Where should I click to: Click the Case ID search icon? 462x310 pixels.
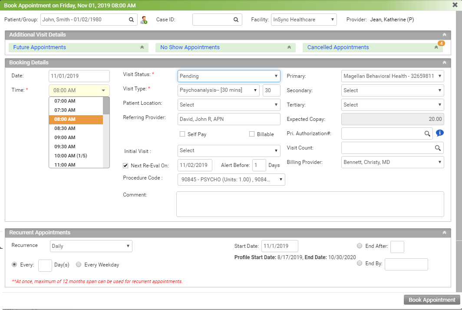(x=236, y=20)
